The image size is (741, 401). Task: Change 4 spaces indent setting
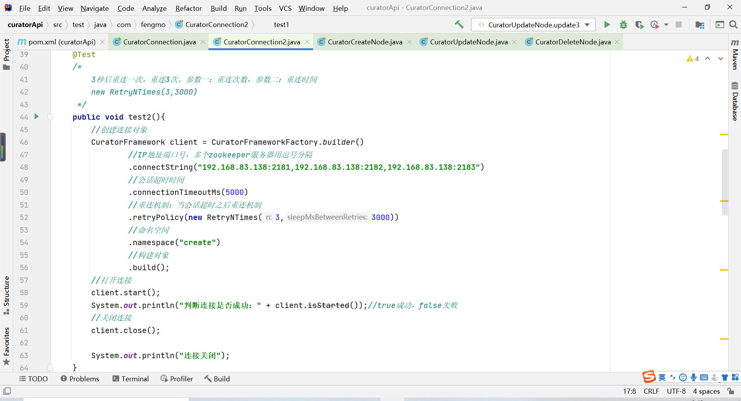(706, 391)
